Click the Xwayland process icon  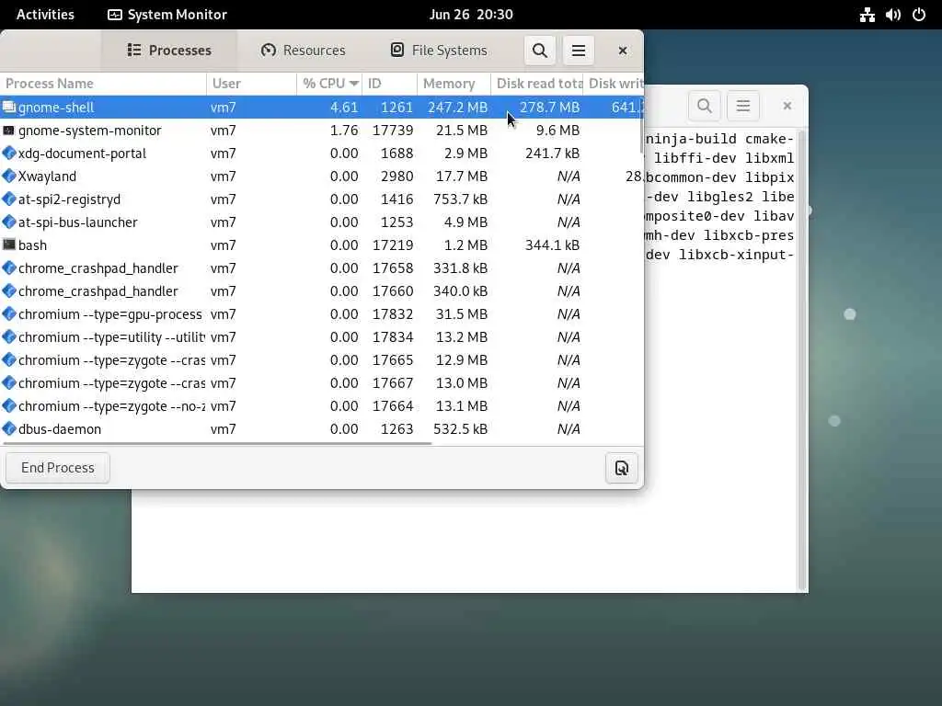pyautogui.click(x=9, y=176)
